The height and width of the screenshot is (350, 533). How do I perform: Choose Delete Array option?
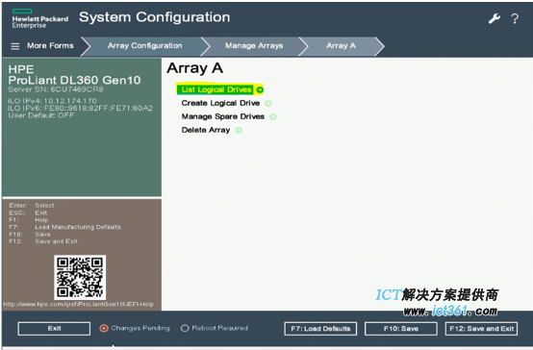tap(206, 130)
